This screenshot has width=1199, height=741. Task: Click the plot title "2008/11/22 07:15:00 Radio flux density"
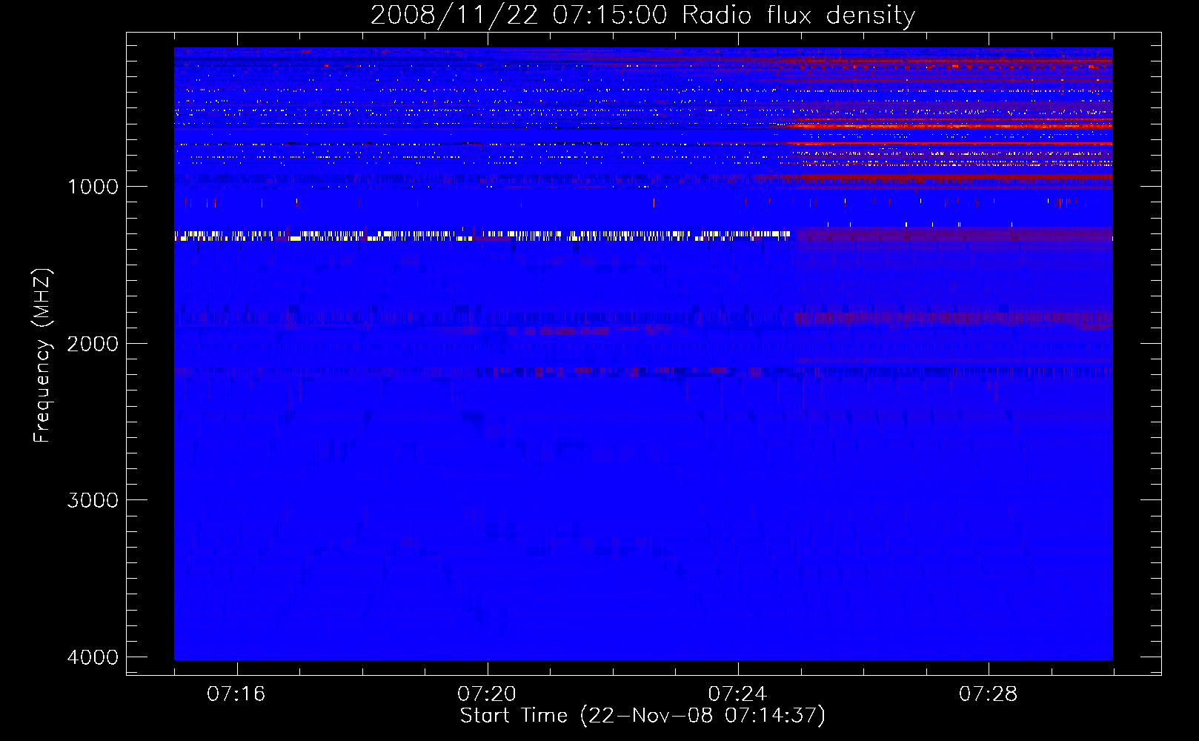tap(642, 16)
